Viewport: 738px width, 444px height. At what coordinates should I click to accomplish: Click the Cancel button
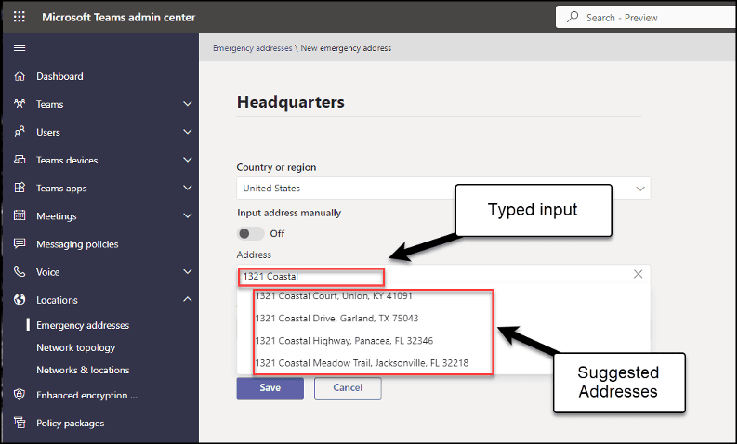click(348, 388)
